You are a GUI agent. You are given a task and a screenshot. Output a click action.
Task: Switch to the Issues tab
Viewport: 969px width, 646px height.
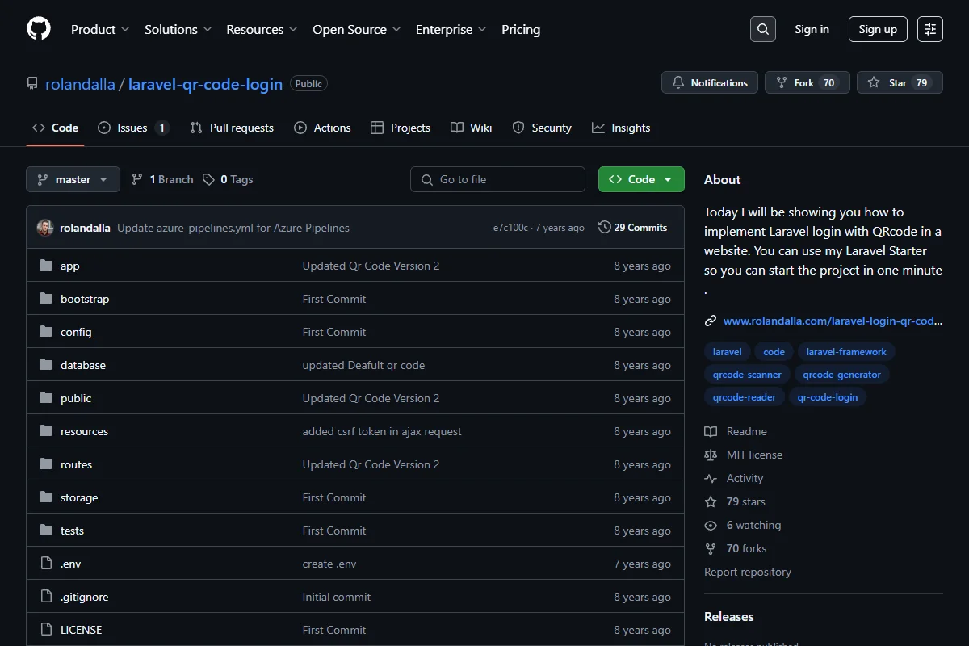coord(133,128)
